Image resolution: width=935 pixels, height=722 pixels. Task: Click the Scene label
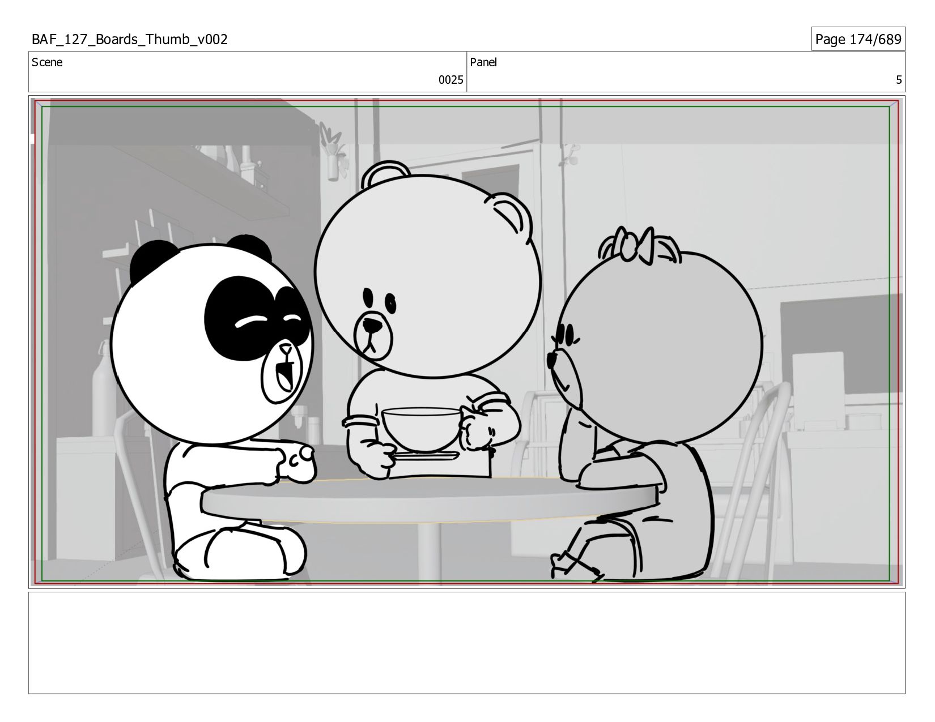click(x=47, y=62)
